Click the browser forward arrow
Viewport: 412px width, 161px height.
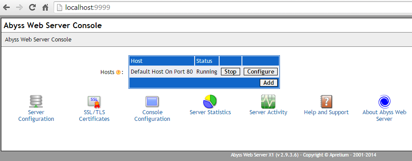click(x=19, y=8)
